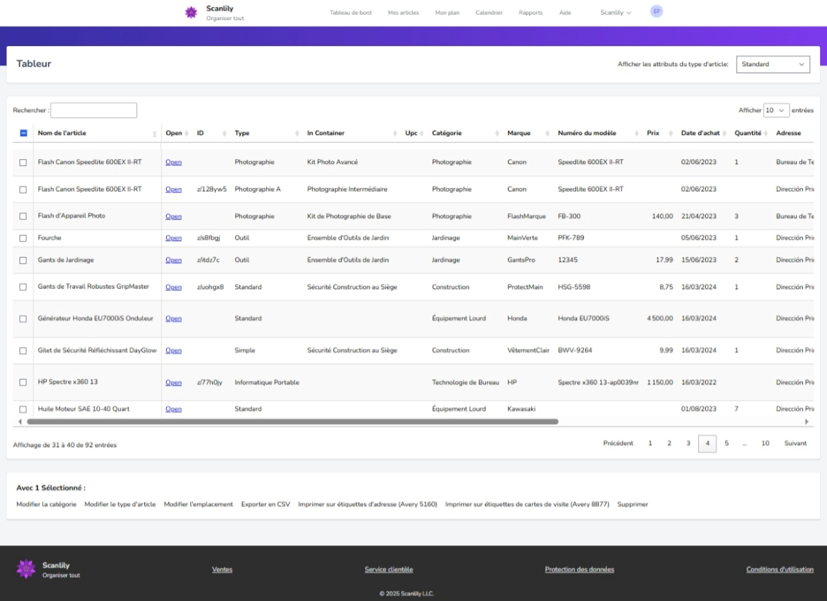
Task: Click the Rechercher search field
Action: 94,110
